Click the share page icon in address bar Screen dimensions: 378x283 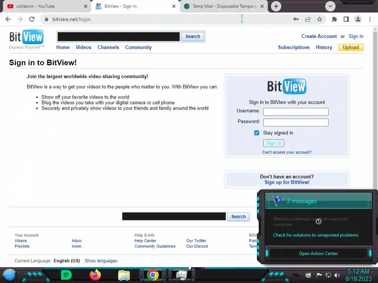point(308,19)
